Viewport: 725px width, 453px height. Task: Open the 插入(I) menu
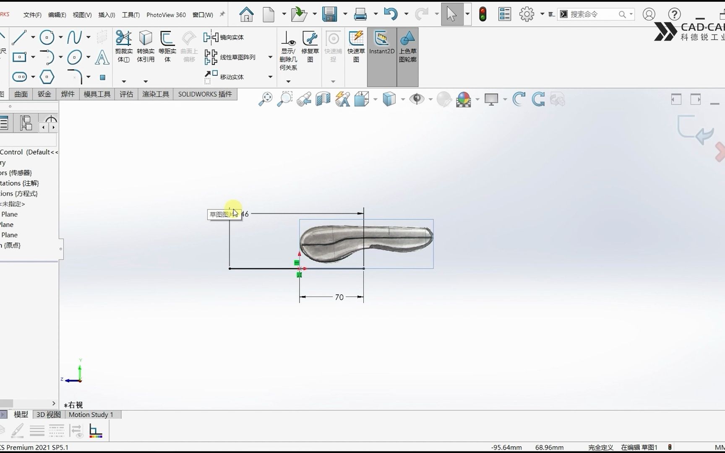(x=107, y=15)
